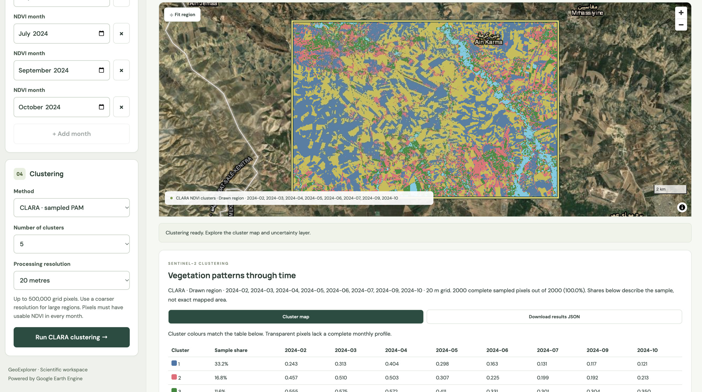Click the 2024-06 column header
Screen dimensions: 702x392
[x=497, y=350]
